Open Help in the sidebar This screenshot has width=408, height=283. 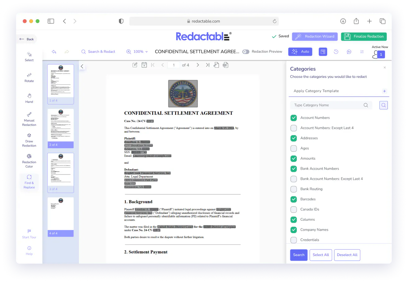tap(29, 250)
